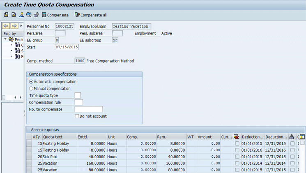Click the Compensate button
Viewport: 306px width, 173px height.
tap(55, 15)
